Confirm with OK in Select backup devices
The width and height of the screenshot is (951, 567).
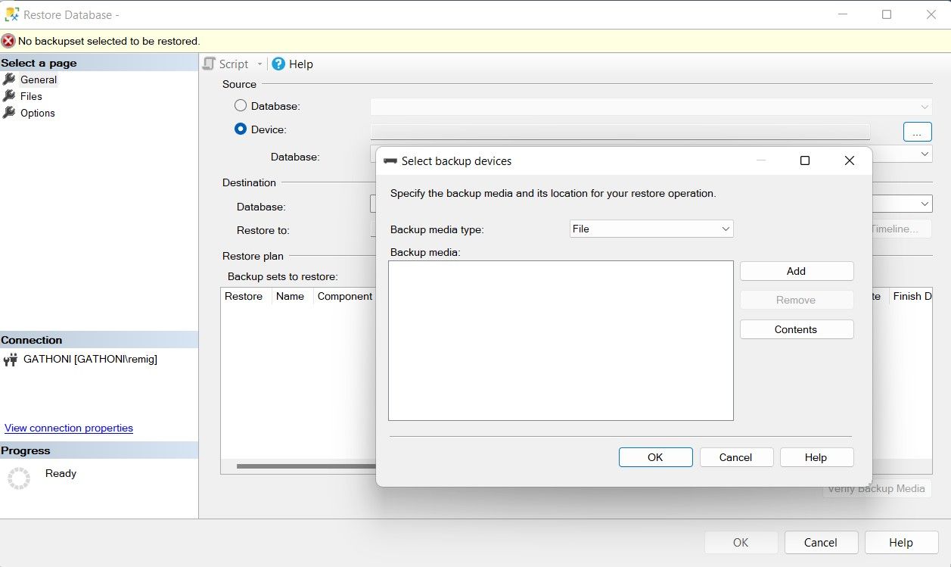655,457
